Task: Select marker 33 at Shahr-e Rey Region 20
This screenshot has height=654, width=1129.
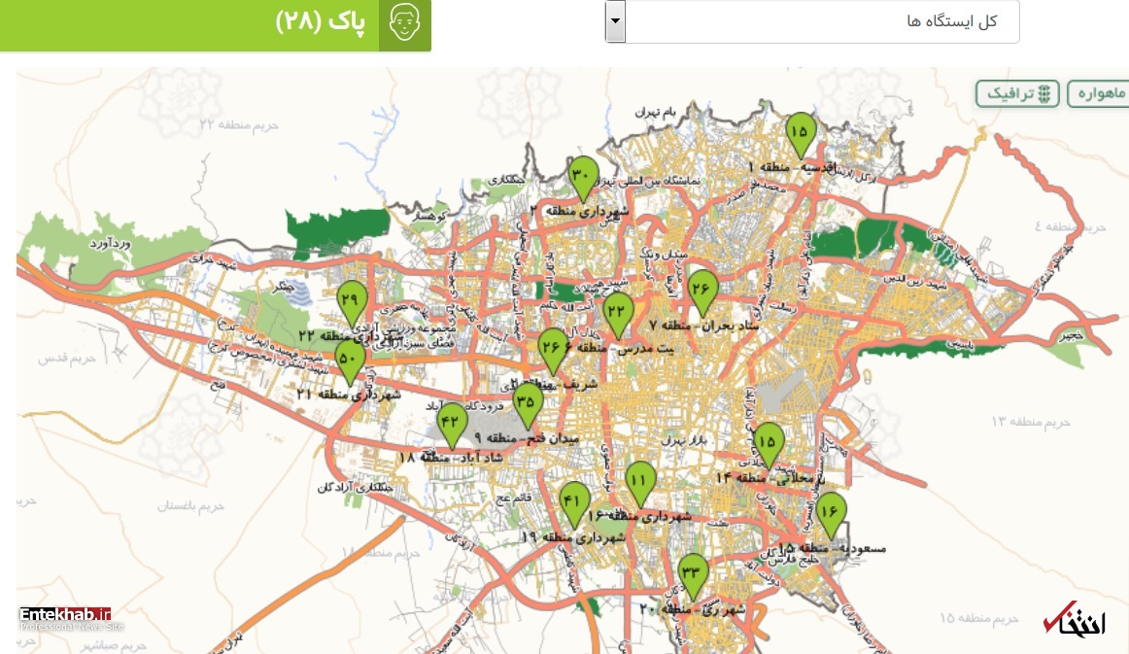Action: (693, 576)
